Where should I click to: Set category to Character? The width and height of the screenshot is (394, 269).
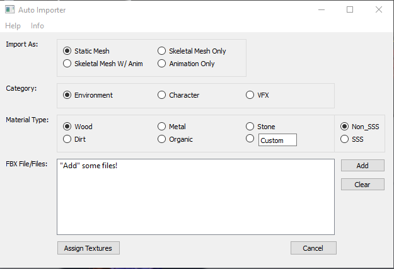pyautogui.click(x=162, y=95)
